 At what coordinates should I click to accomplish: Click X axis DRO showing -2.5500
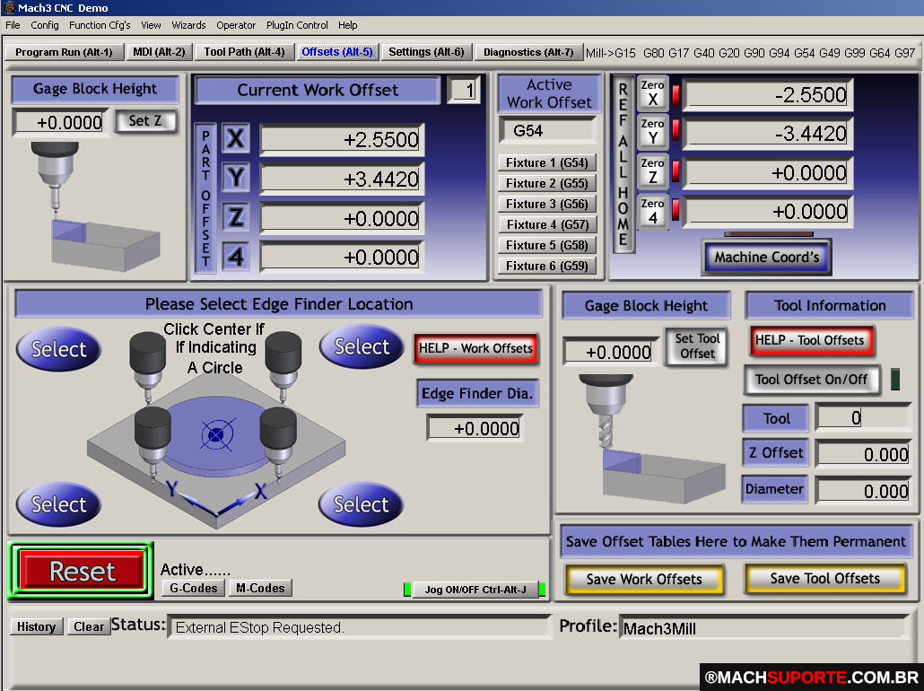[769, 95]
